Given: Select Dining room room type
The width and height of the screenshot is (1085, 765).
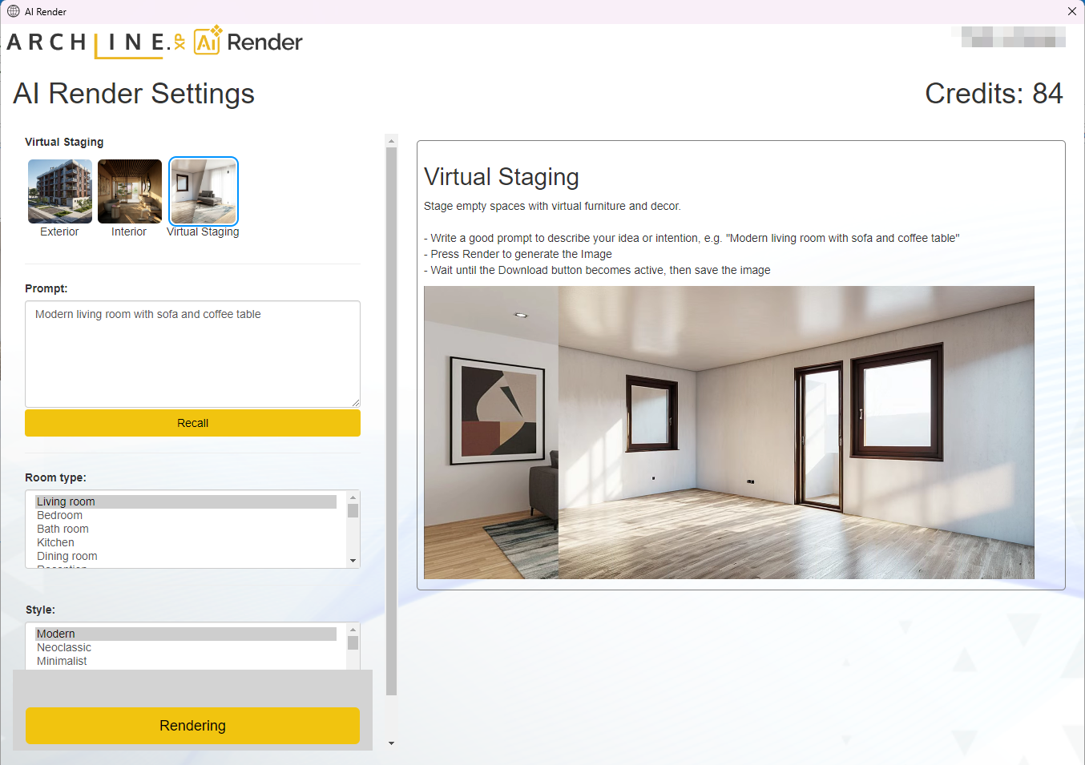Looking at the screenshot, I should pyautogui.click(x=67, y=556).
